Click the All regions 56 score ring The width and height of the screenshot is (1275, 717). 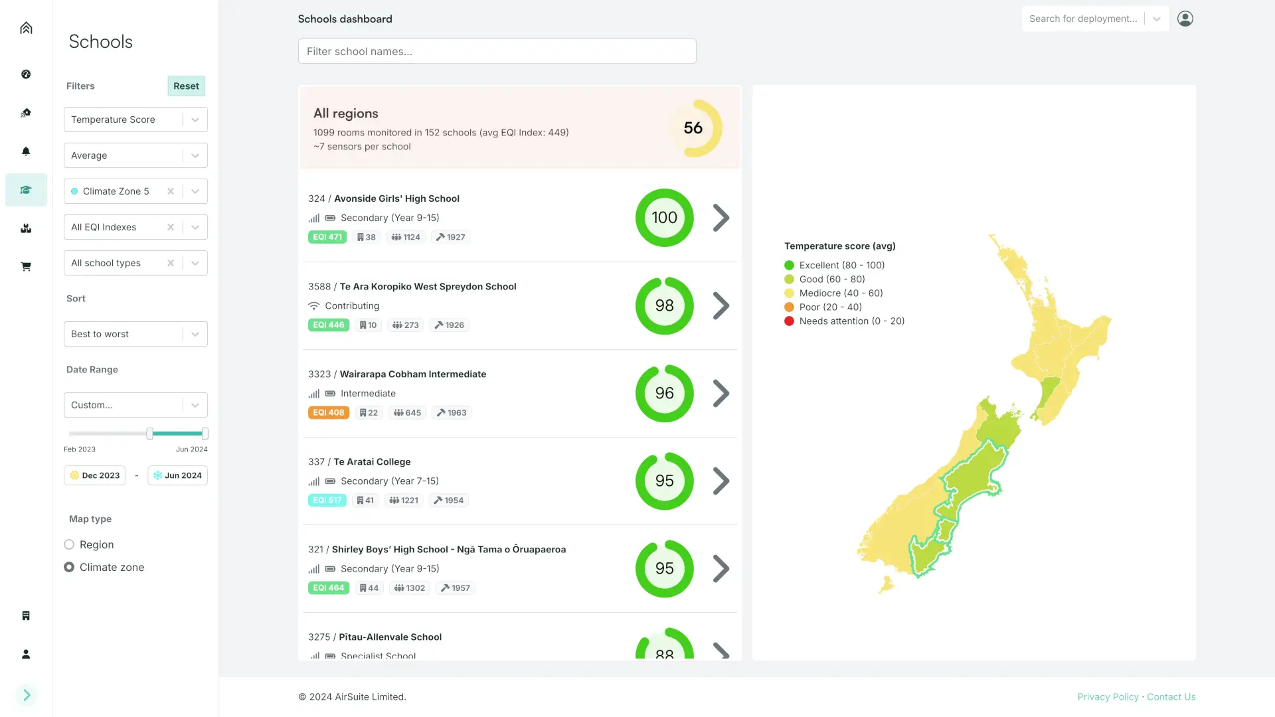click(x=693, y=128)
